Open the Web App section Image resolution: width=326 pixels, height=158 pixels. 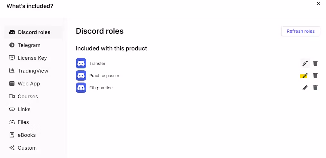(29, 83)
